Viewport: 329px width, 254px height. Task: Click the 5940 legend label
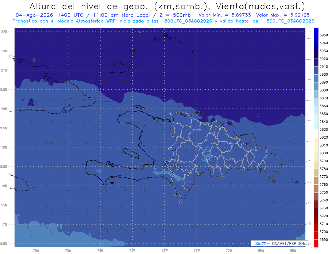pyautogui.click(x=324, y=43)
